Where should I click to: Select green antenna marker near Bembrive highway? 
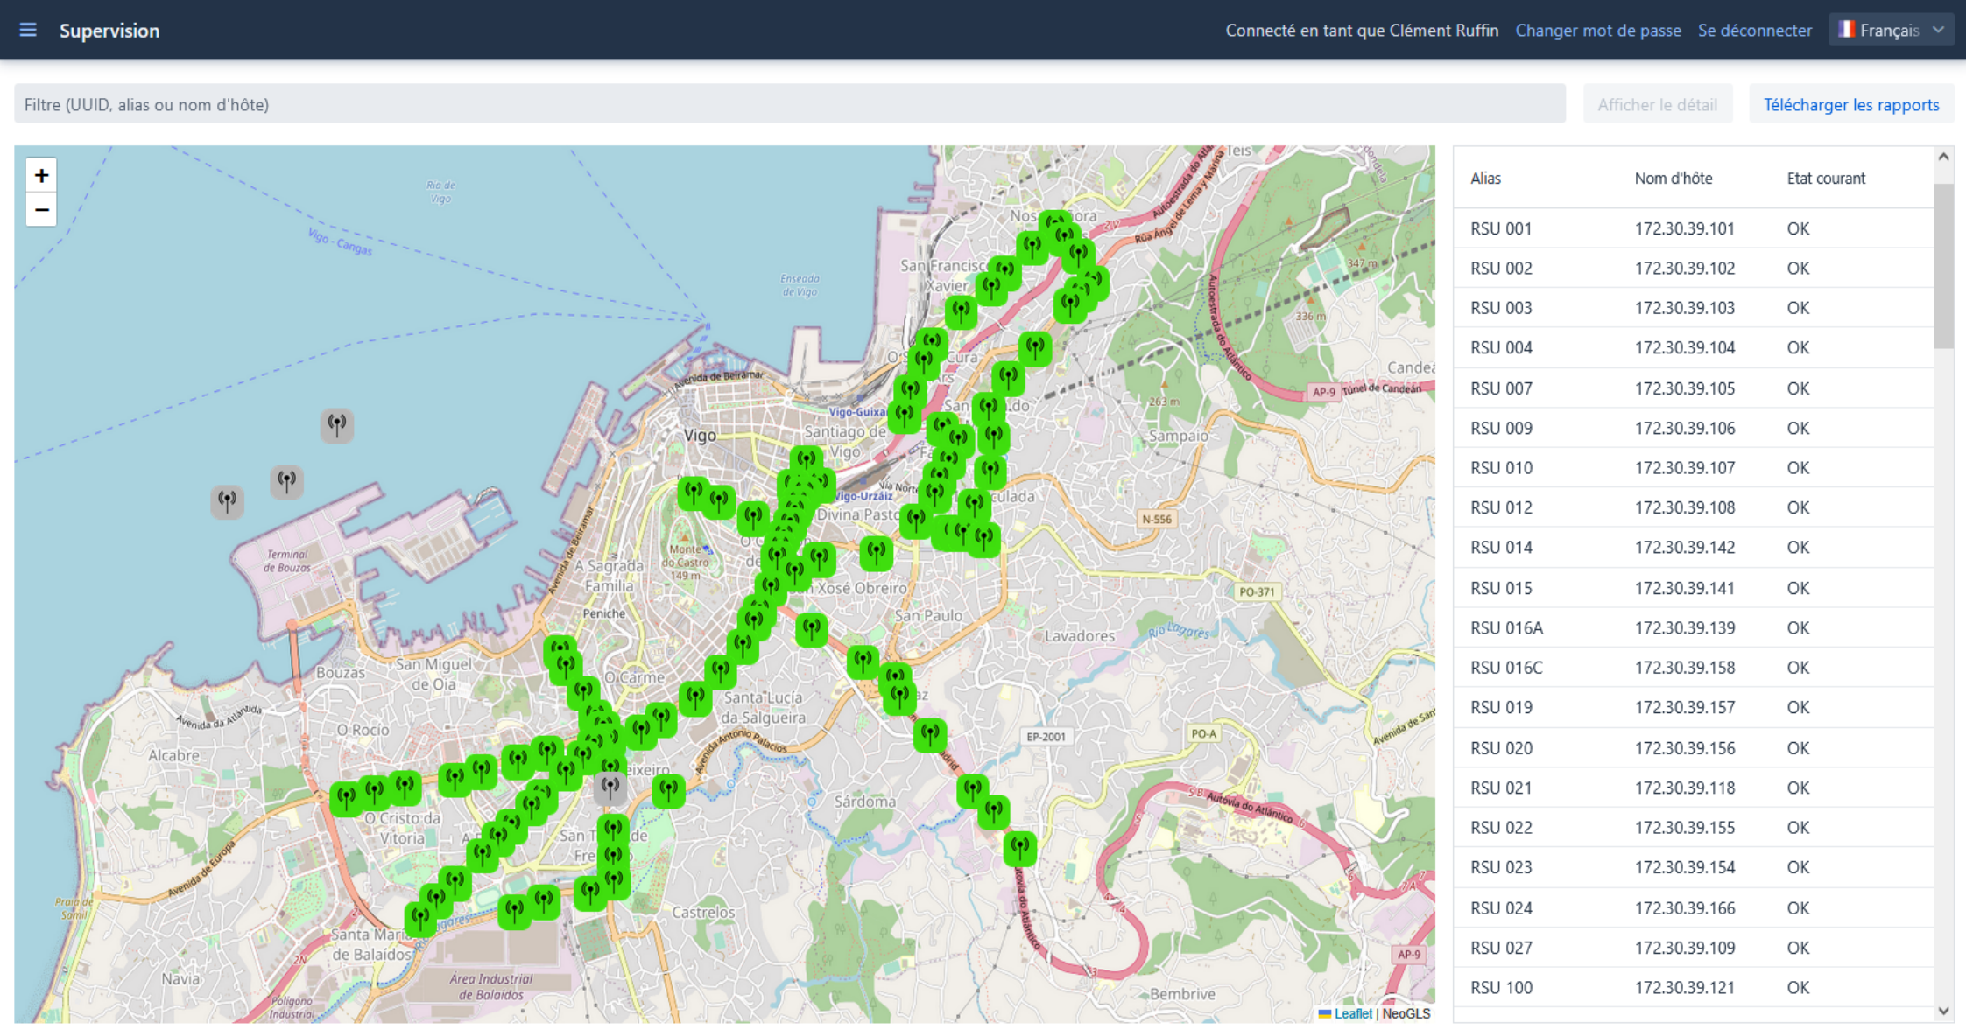click(x=1020, y=848)
